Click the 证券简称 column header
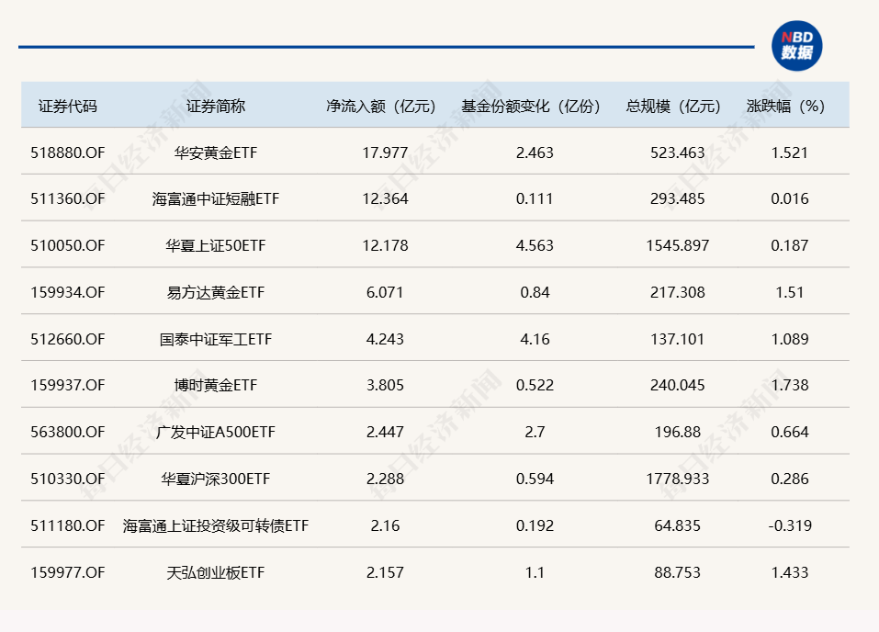 216,106
